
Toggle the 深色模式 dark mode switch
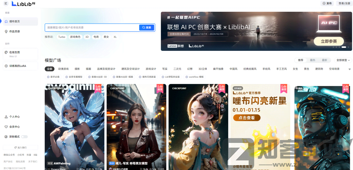pyautogui.click(x=25, y=136)
